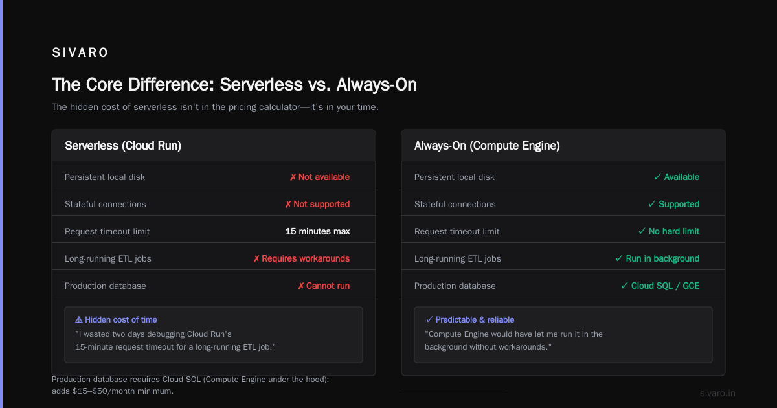Click the quote about wasting two days debugging

click(175, 341)
